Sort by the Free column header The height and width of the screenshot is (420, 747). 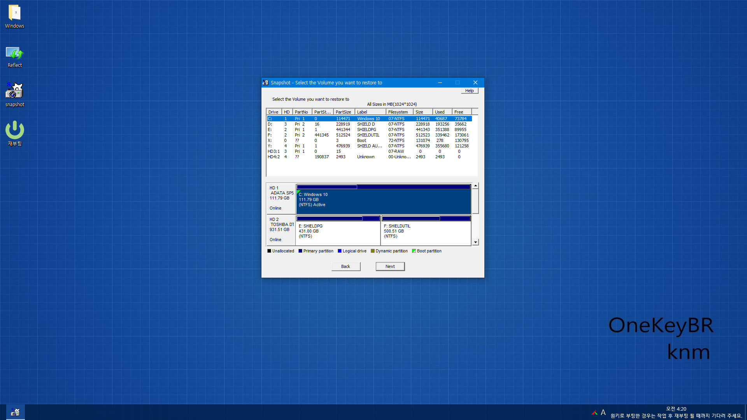462,112
